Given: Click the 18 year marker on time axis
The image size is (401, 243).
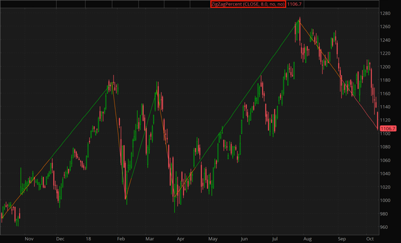Looking at the screenshot, I should tap(90, 239).
